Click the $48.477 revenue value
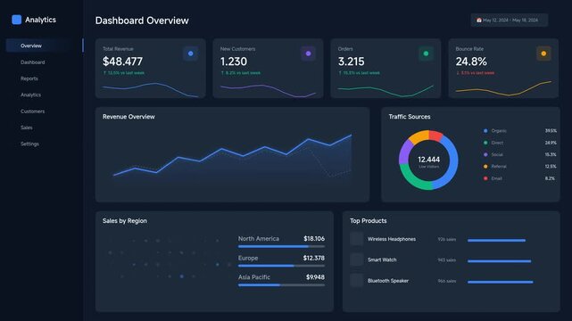 coord(122,62)
